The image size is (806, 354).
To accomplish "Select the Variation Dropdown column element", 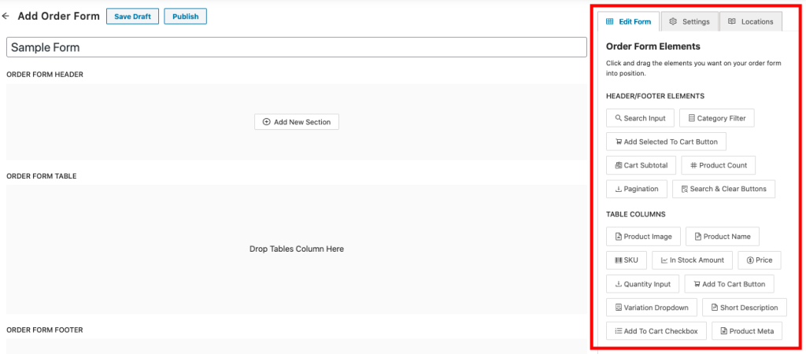I will point(650,308).
